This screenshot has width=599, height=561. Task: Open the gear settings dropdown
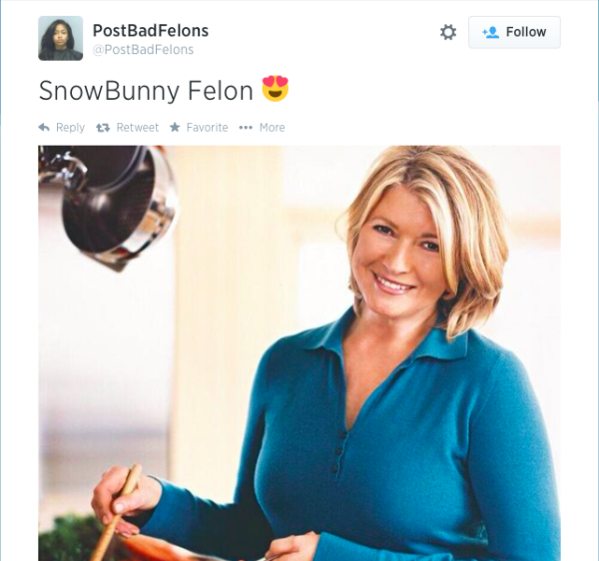tap(448, 32)
